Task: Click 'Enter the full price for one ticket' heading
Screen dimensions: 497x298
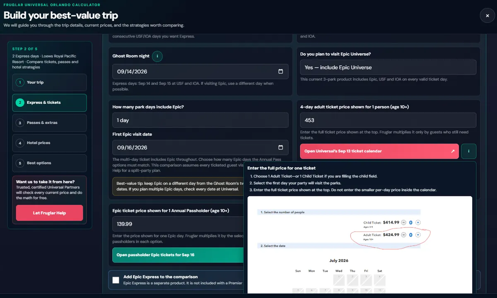Action: [282, 168]
